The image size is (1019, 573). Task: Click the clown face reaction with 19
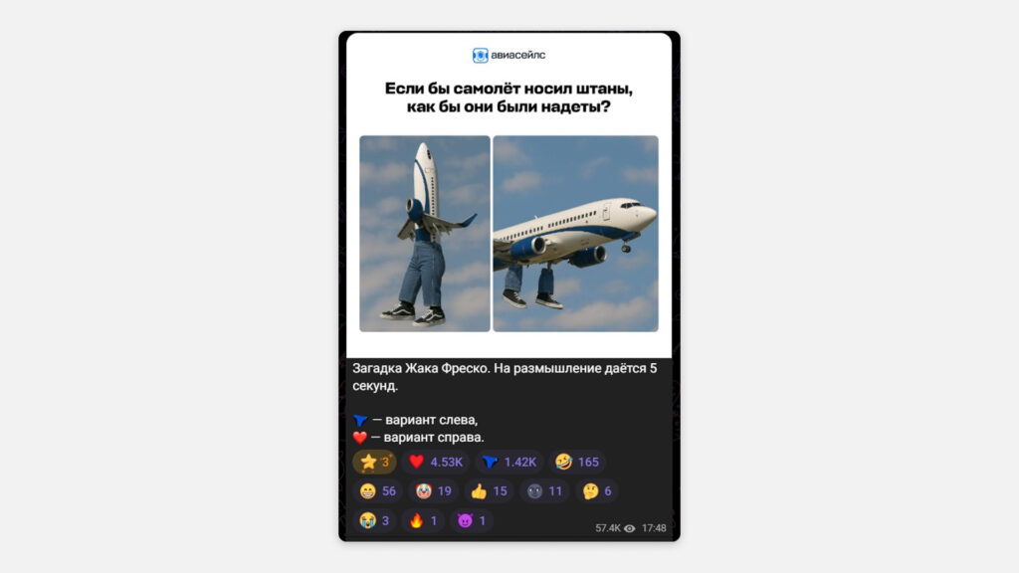tap(434, 491)
